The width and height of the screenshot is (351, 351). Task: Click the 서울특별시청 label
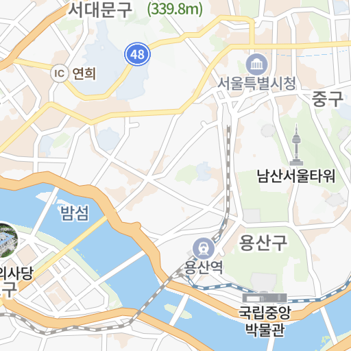[256, 84]
